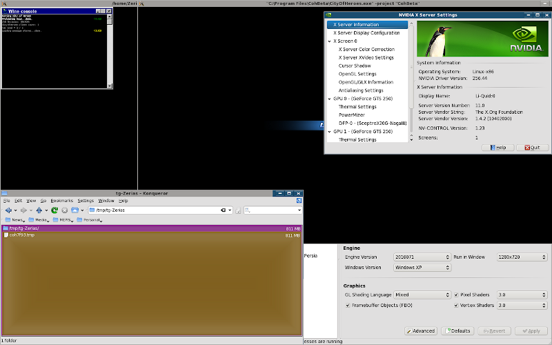Disable Framebuffer Objects (FBO) checkbox
The width and height of the screenshot is (552, 345).
pyautogui.click(x=347, y=305)
